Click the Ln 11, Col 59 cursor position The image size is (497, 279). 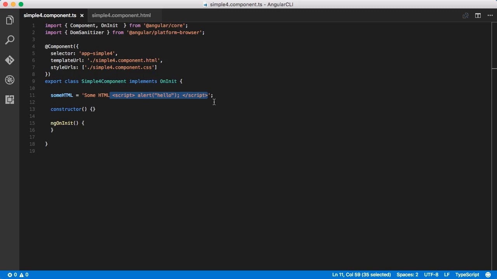tap(361, 275)
